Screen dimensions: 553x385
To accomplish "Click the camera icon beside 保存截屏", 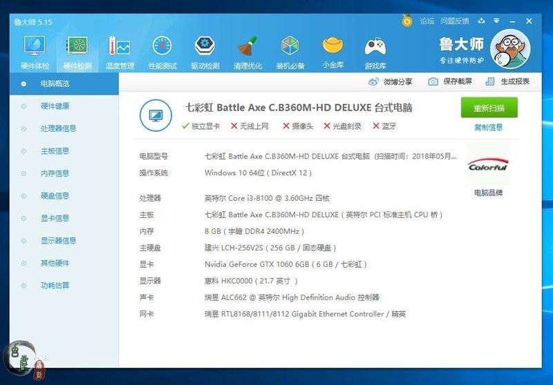I will coord(433,81).
